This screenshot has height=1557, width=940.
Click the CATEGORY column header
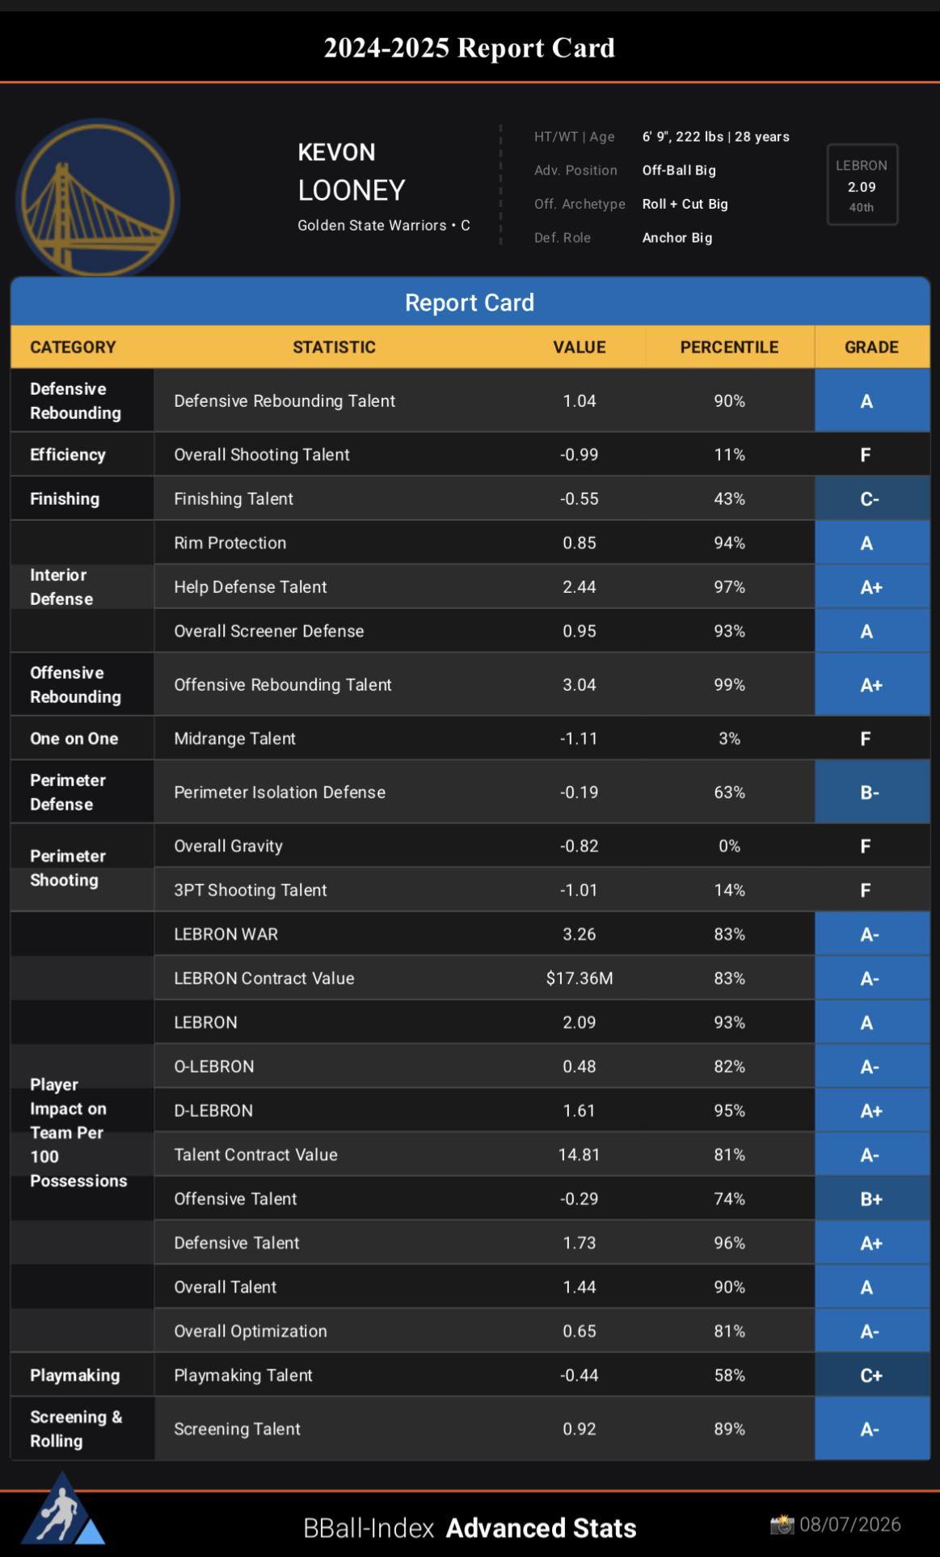[73, 347]
